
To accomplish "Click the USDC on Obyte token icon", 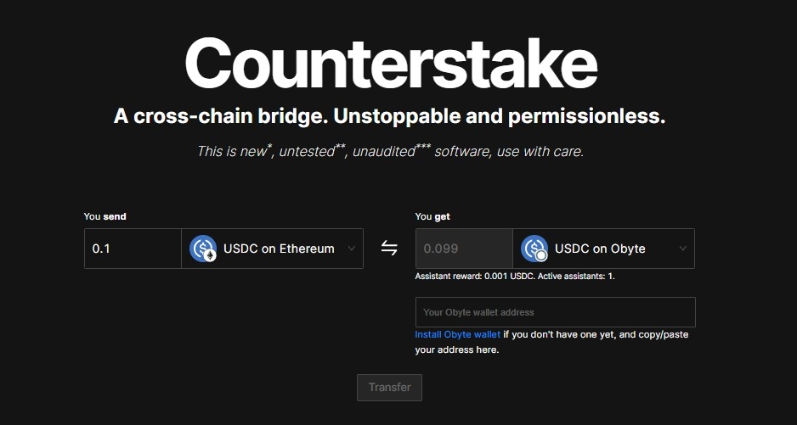I will (x=534, y=249).
